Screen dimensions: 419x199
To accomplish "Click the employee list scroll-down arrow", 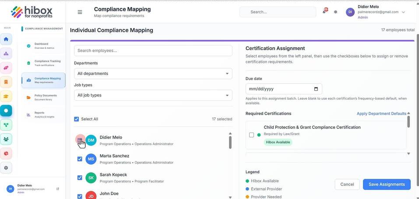I will 230,197.
